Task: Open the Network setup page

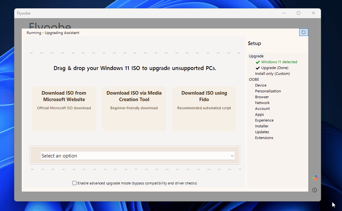Action: [x=262, y=103]
